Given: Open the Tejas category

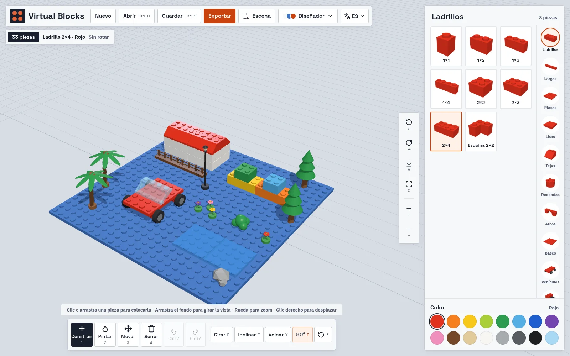Looking at the screenshot, I should tap(550, 157).
